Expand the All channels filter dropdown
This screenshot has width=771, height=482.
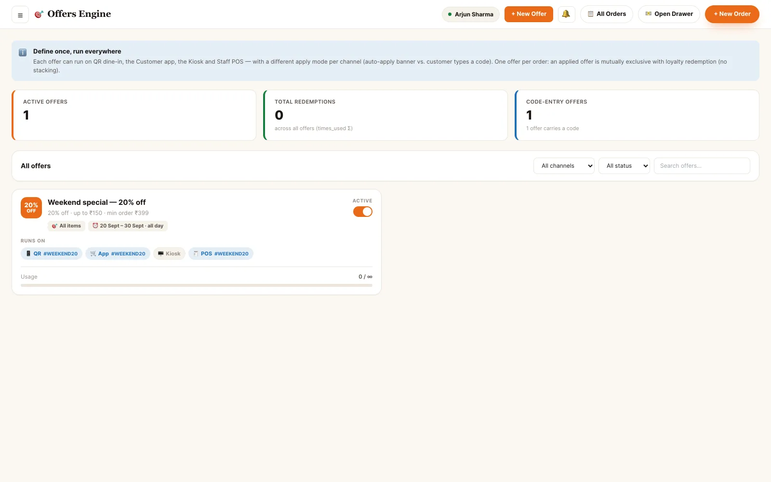click(x=564, y=166)
